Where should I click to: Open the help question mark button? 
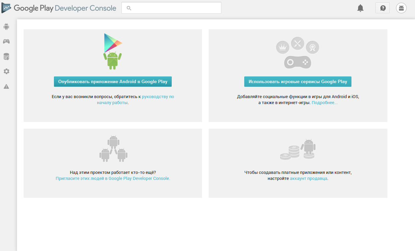(382, 8)
